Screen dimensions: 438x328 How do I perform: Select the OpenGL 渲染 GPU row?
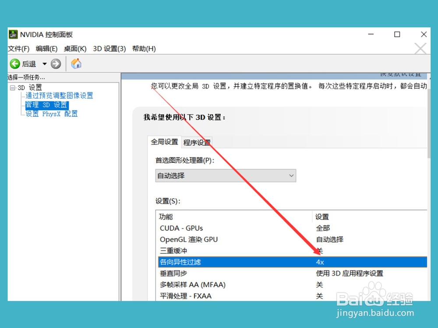click(293, 240)
